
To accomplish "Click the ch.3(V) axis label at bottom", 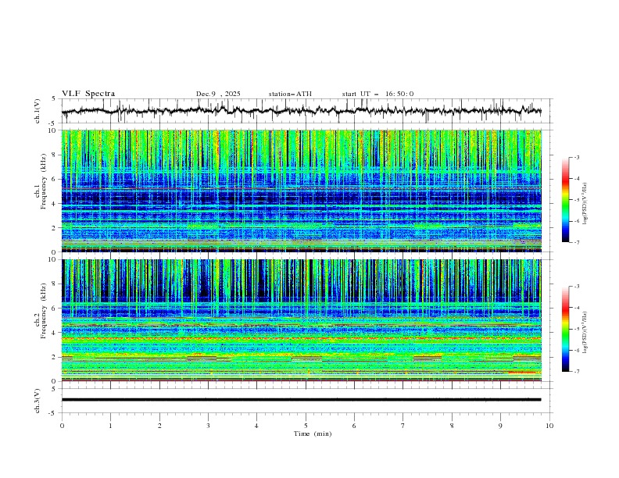I will 38,399.
